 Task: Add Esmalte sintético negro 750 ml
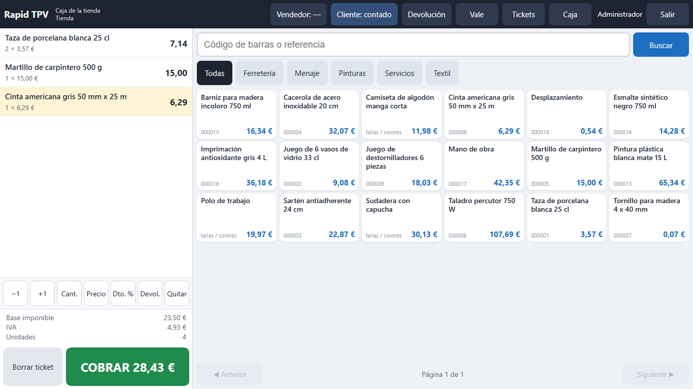[649, 114]
